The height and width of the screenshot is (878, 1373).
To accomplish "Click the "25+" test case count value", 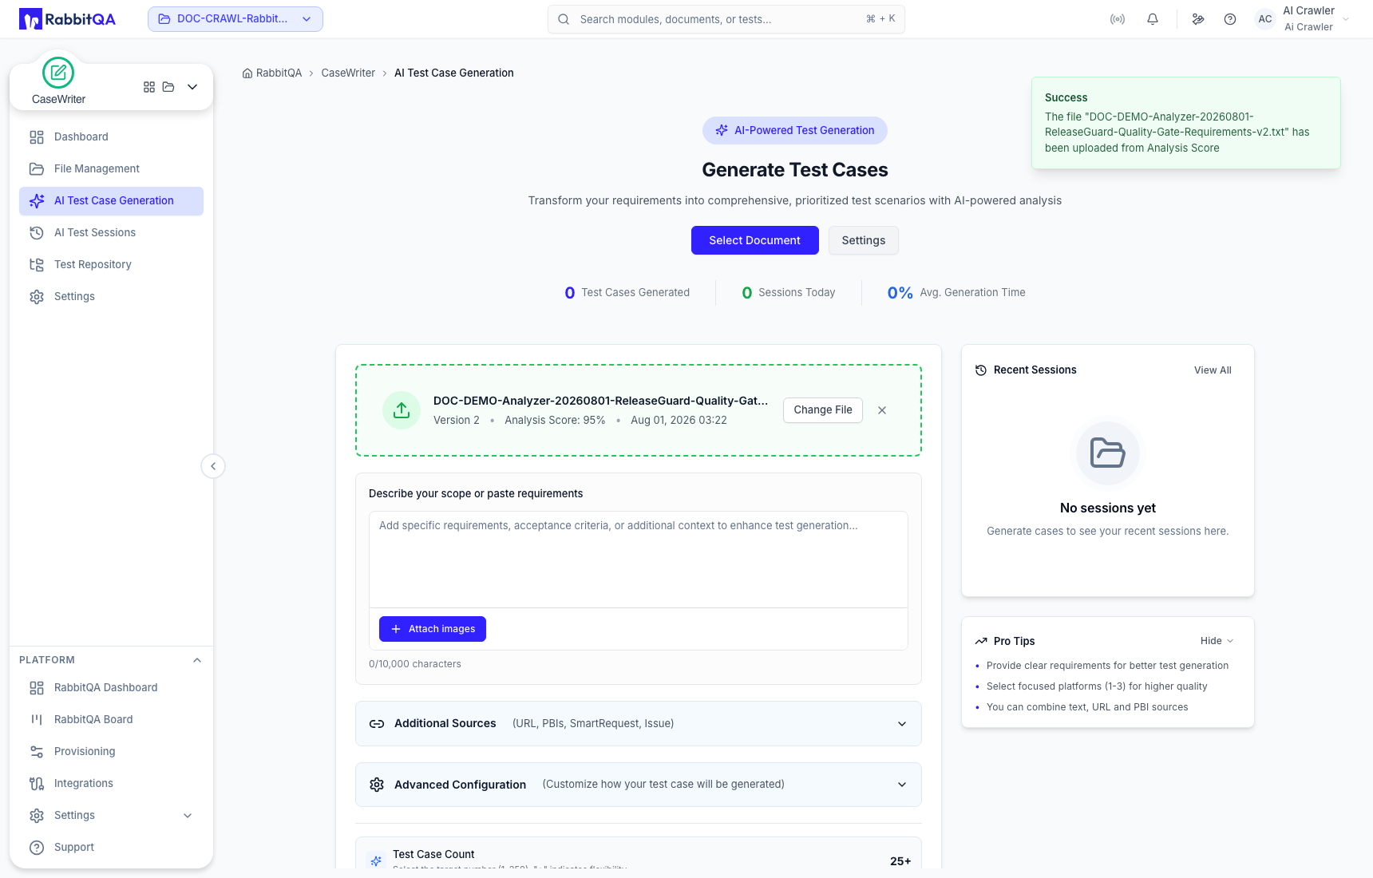I will 900,861.
